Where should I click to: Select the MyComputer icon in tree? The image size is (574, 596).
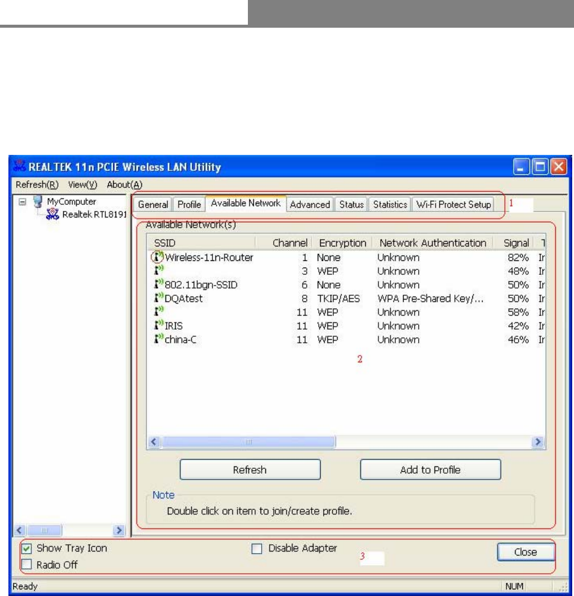(x=37, y=201)
